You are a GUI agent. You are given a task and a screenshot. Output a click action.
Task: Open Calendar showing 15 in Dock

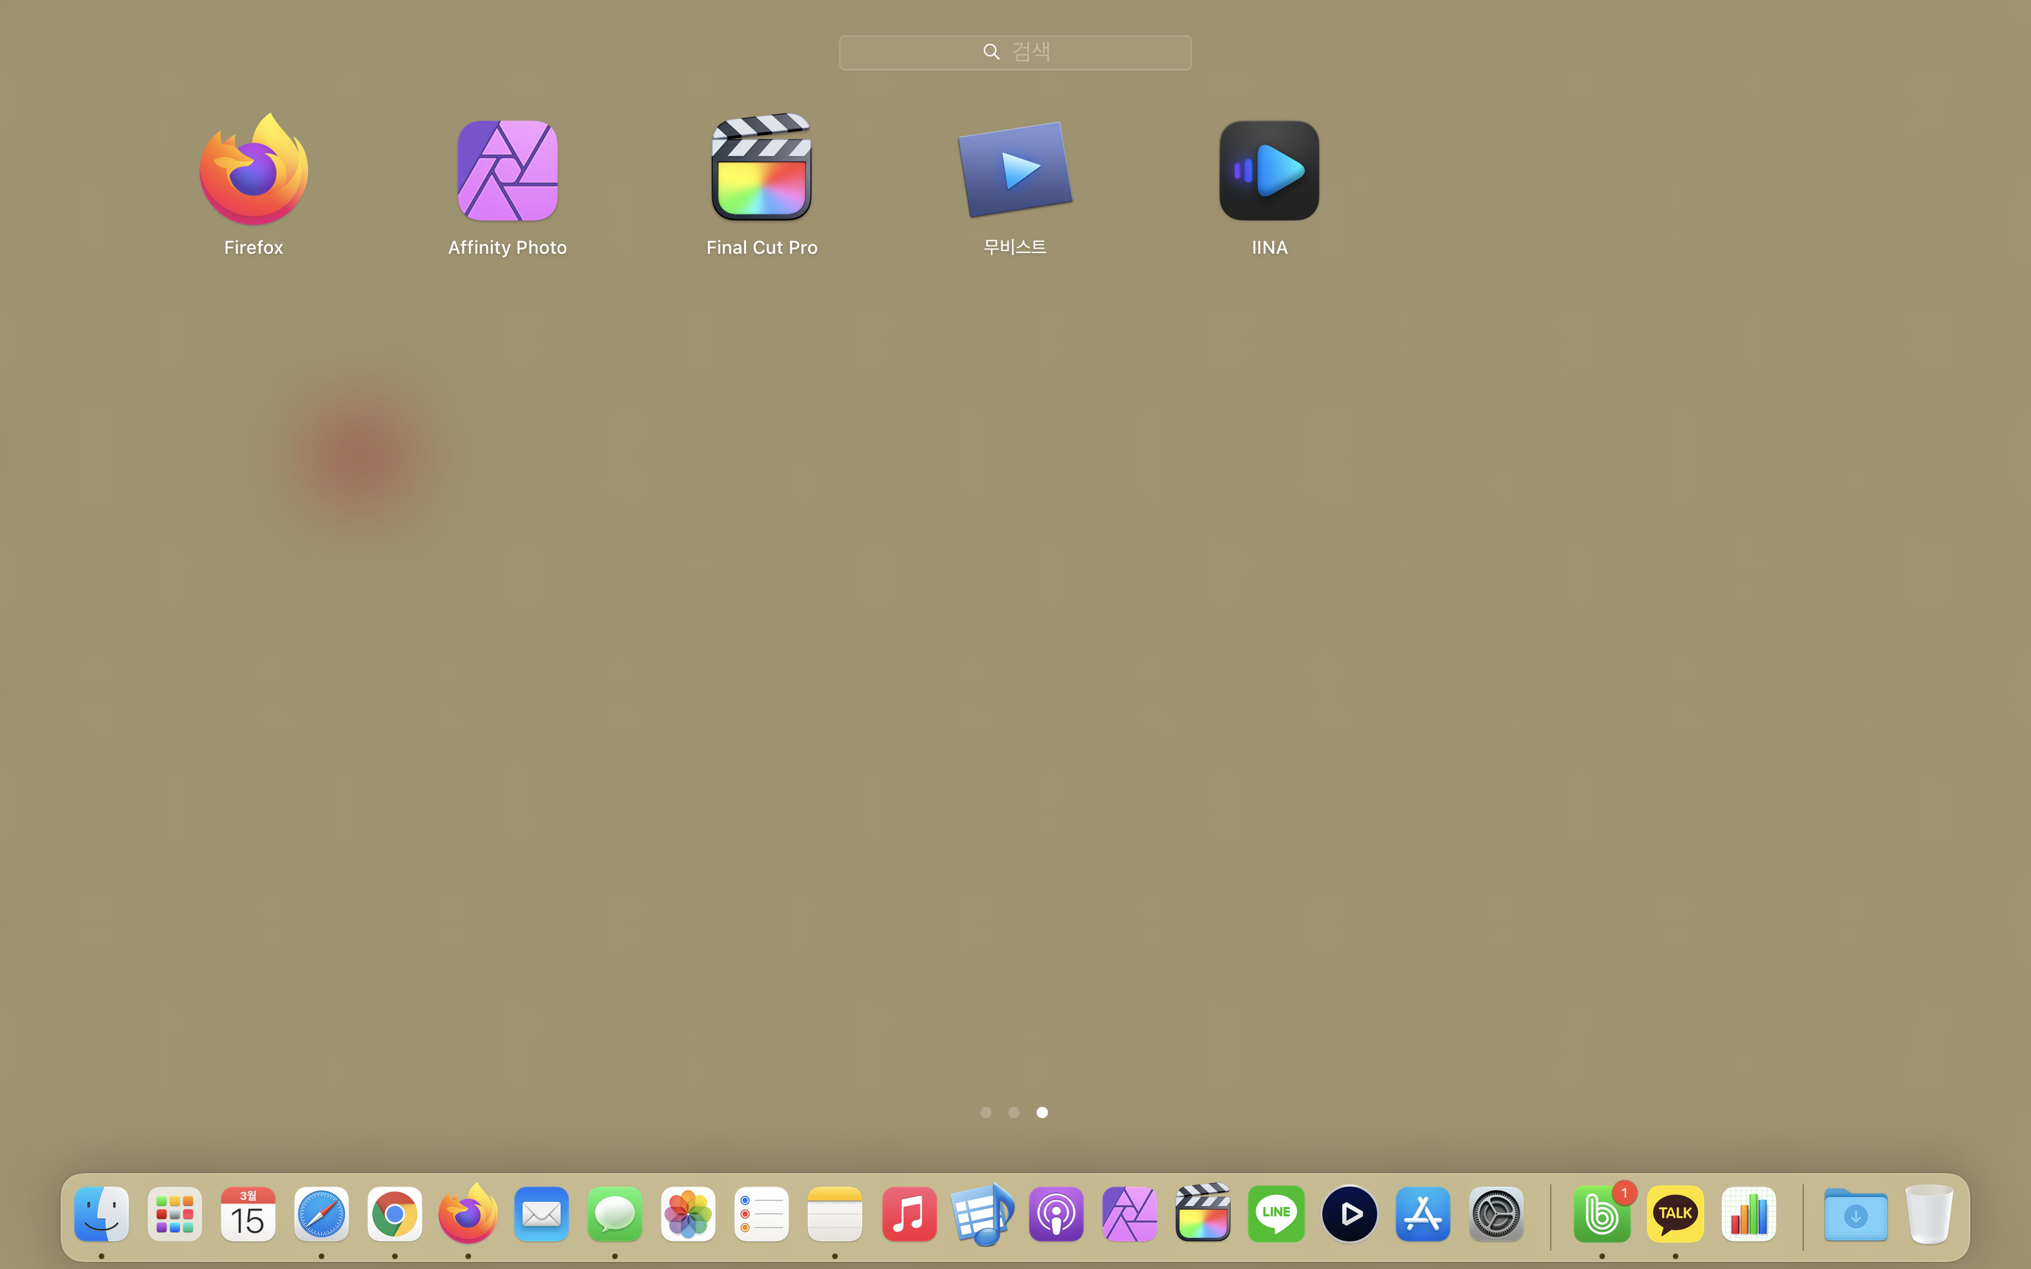tap(248, 1215)
